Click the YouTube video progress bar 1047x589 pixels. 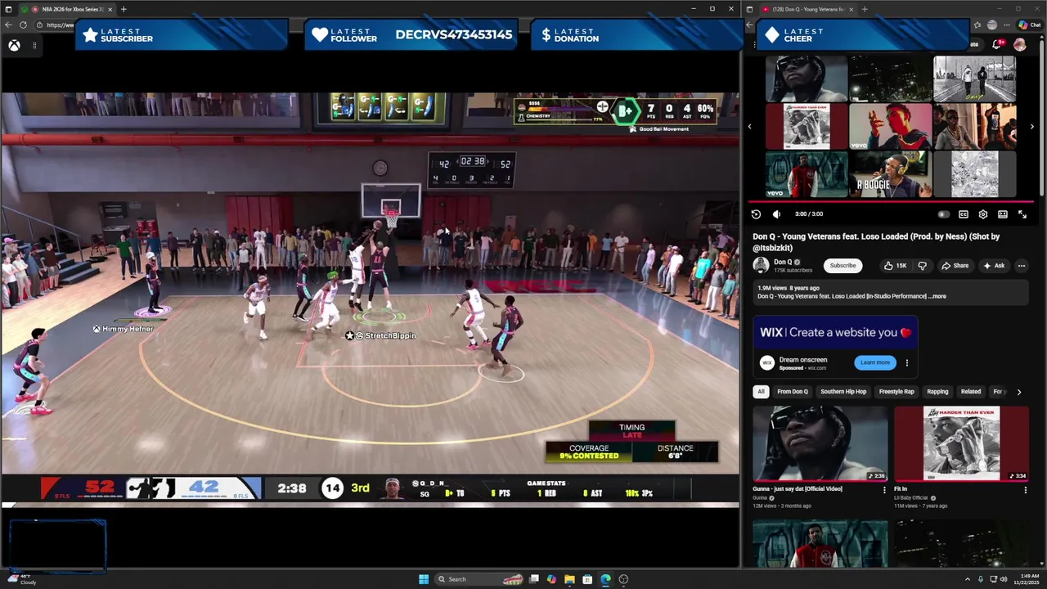point(892,201)
